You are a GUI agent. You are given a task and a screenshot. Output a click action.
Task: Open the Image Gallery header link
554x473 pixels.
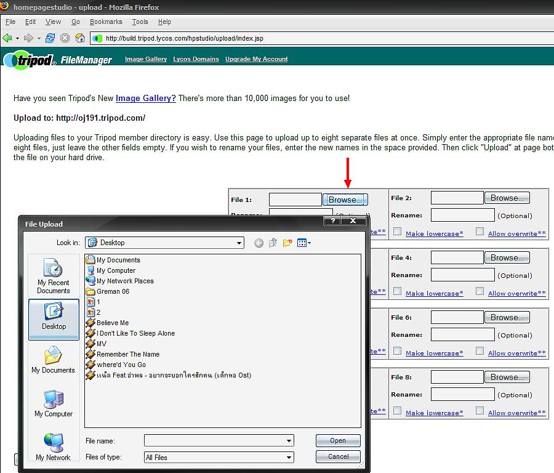(146, 59)
